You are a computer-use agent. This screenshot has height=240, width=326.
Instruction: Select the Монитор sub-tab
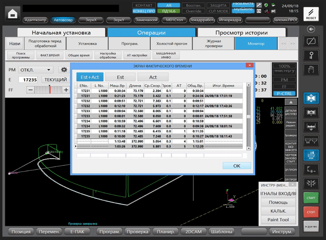coord(256,43)
